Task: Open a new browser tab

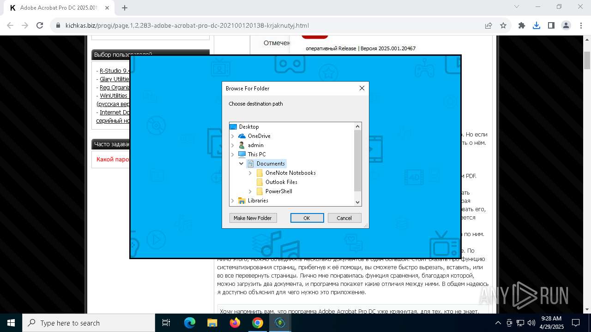Action: 125,7
